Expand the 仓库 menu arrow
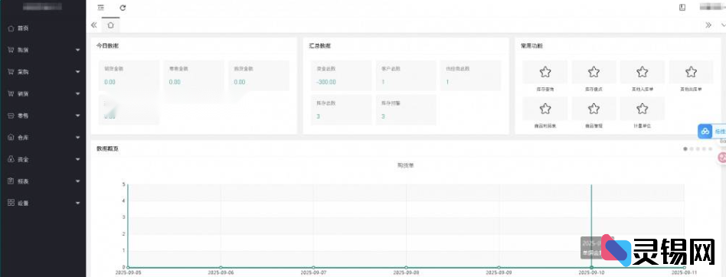This screenshot has width=726, height=277. point(78,137)
